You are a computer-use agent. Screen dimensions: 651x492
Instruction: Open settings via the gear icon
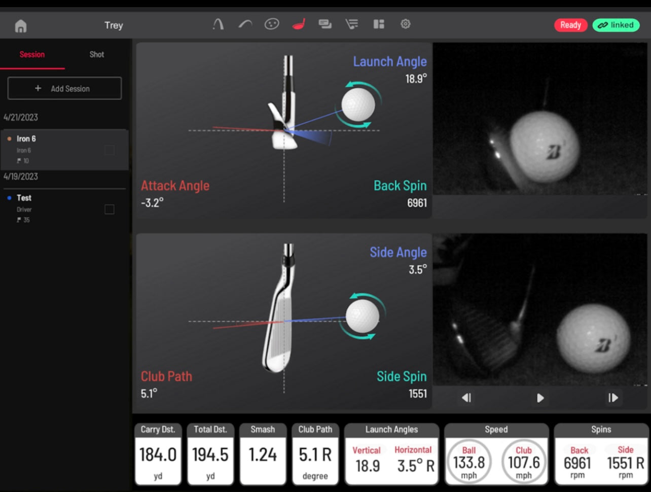405,24
